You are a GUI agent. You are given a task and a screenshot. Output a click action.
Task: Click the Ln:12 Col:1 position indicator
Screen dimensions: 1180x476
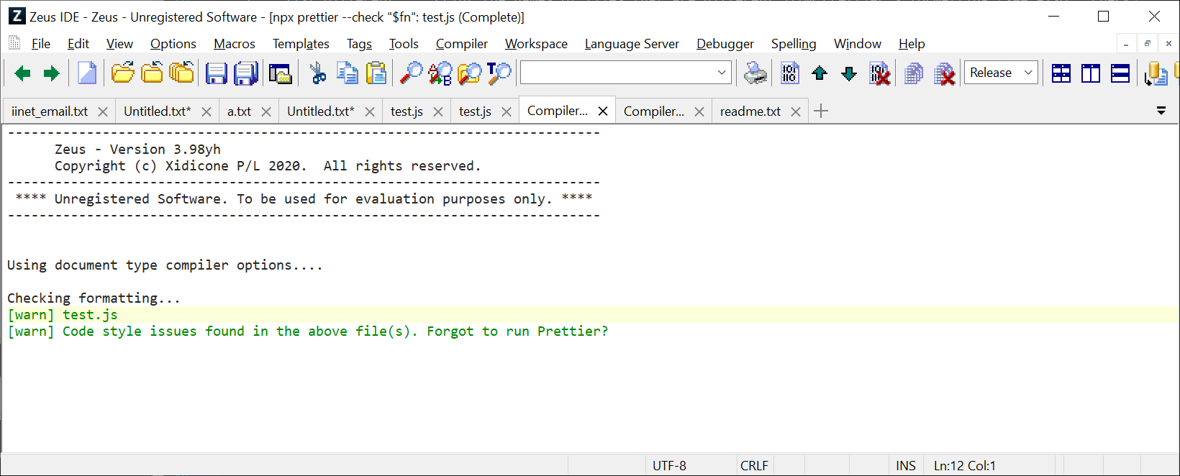tap(965, 466)
